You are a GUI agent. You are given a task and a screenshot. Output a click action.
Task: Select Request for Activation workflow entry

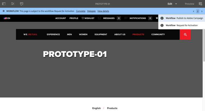point(181,25)
